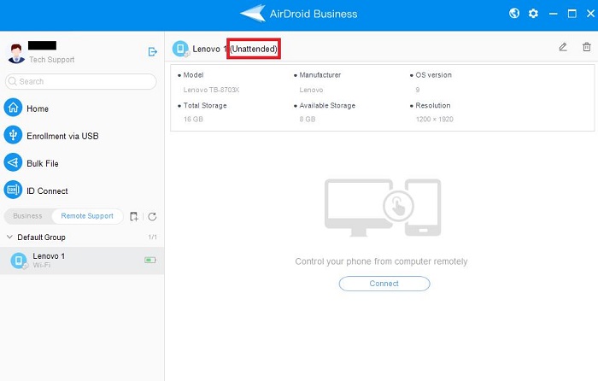Viewport: 598px width, 381px height.
Task: Click the Lenovo 1 battery indicator
Action: coord(149,260)
